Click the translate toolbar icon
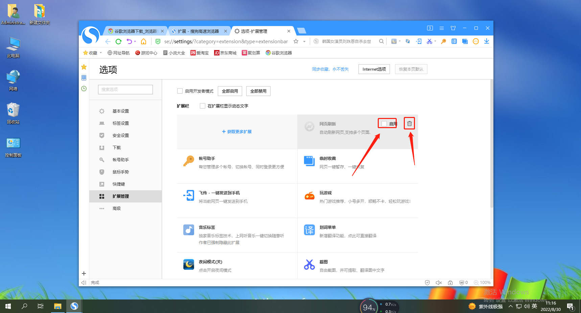The width and height of the screenshot is (581, 313). (454, 41)
